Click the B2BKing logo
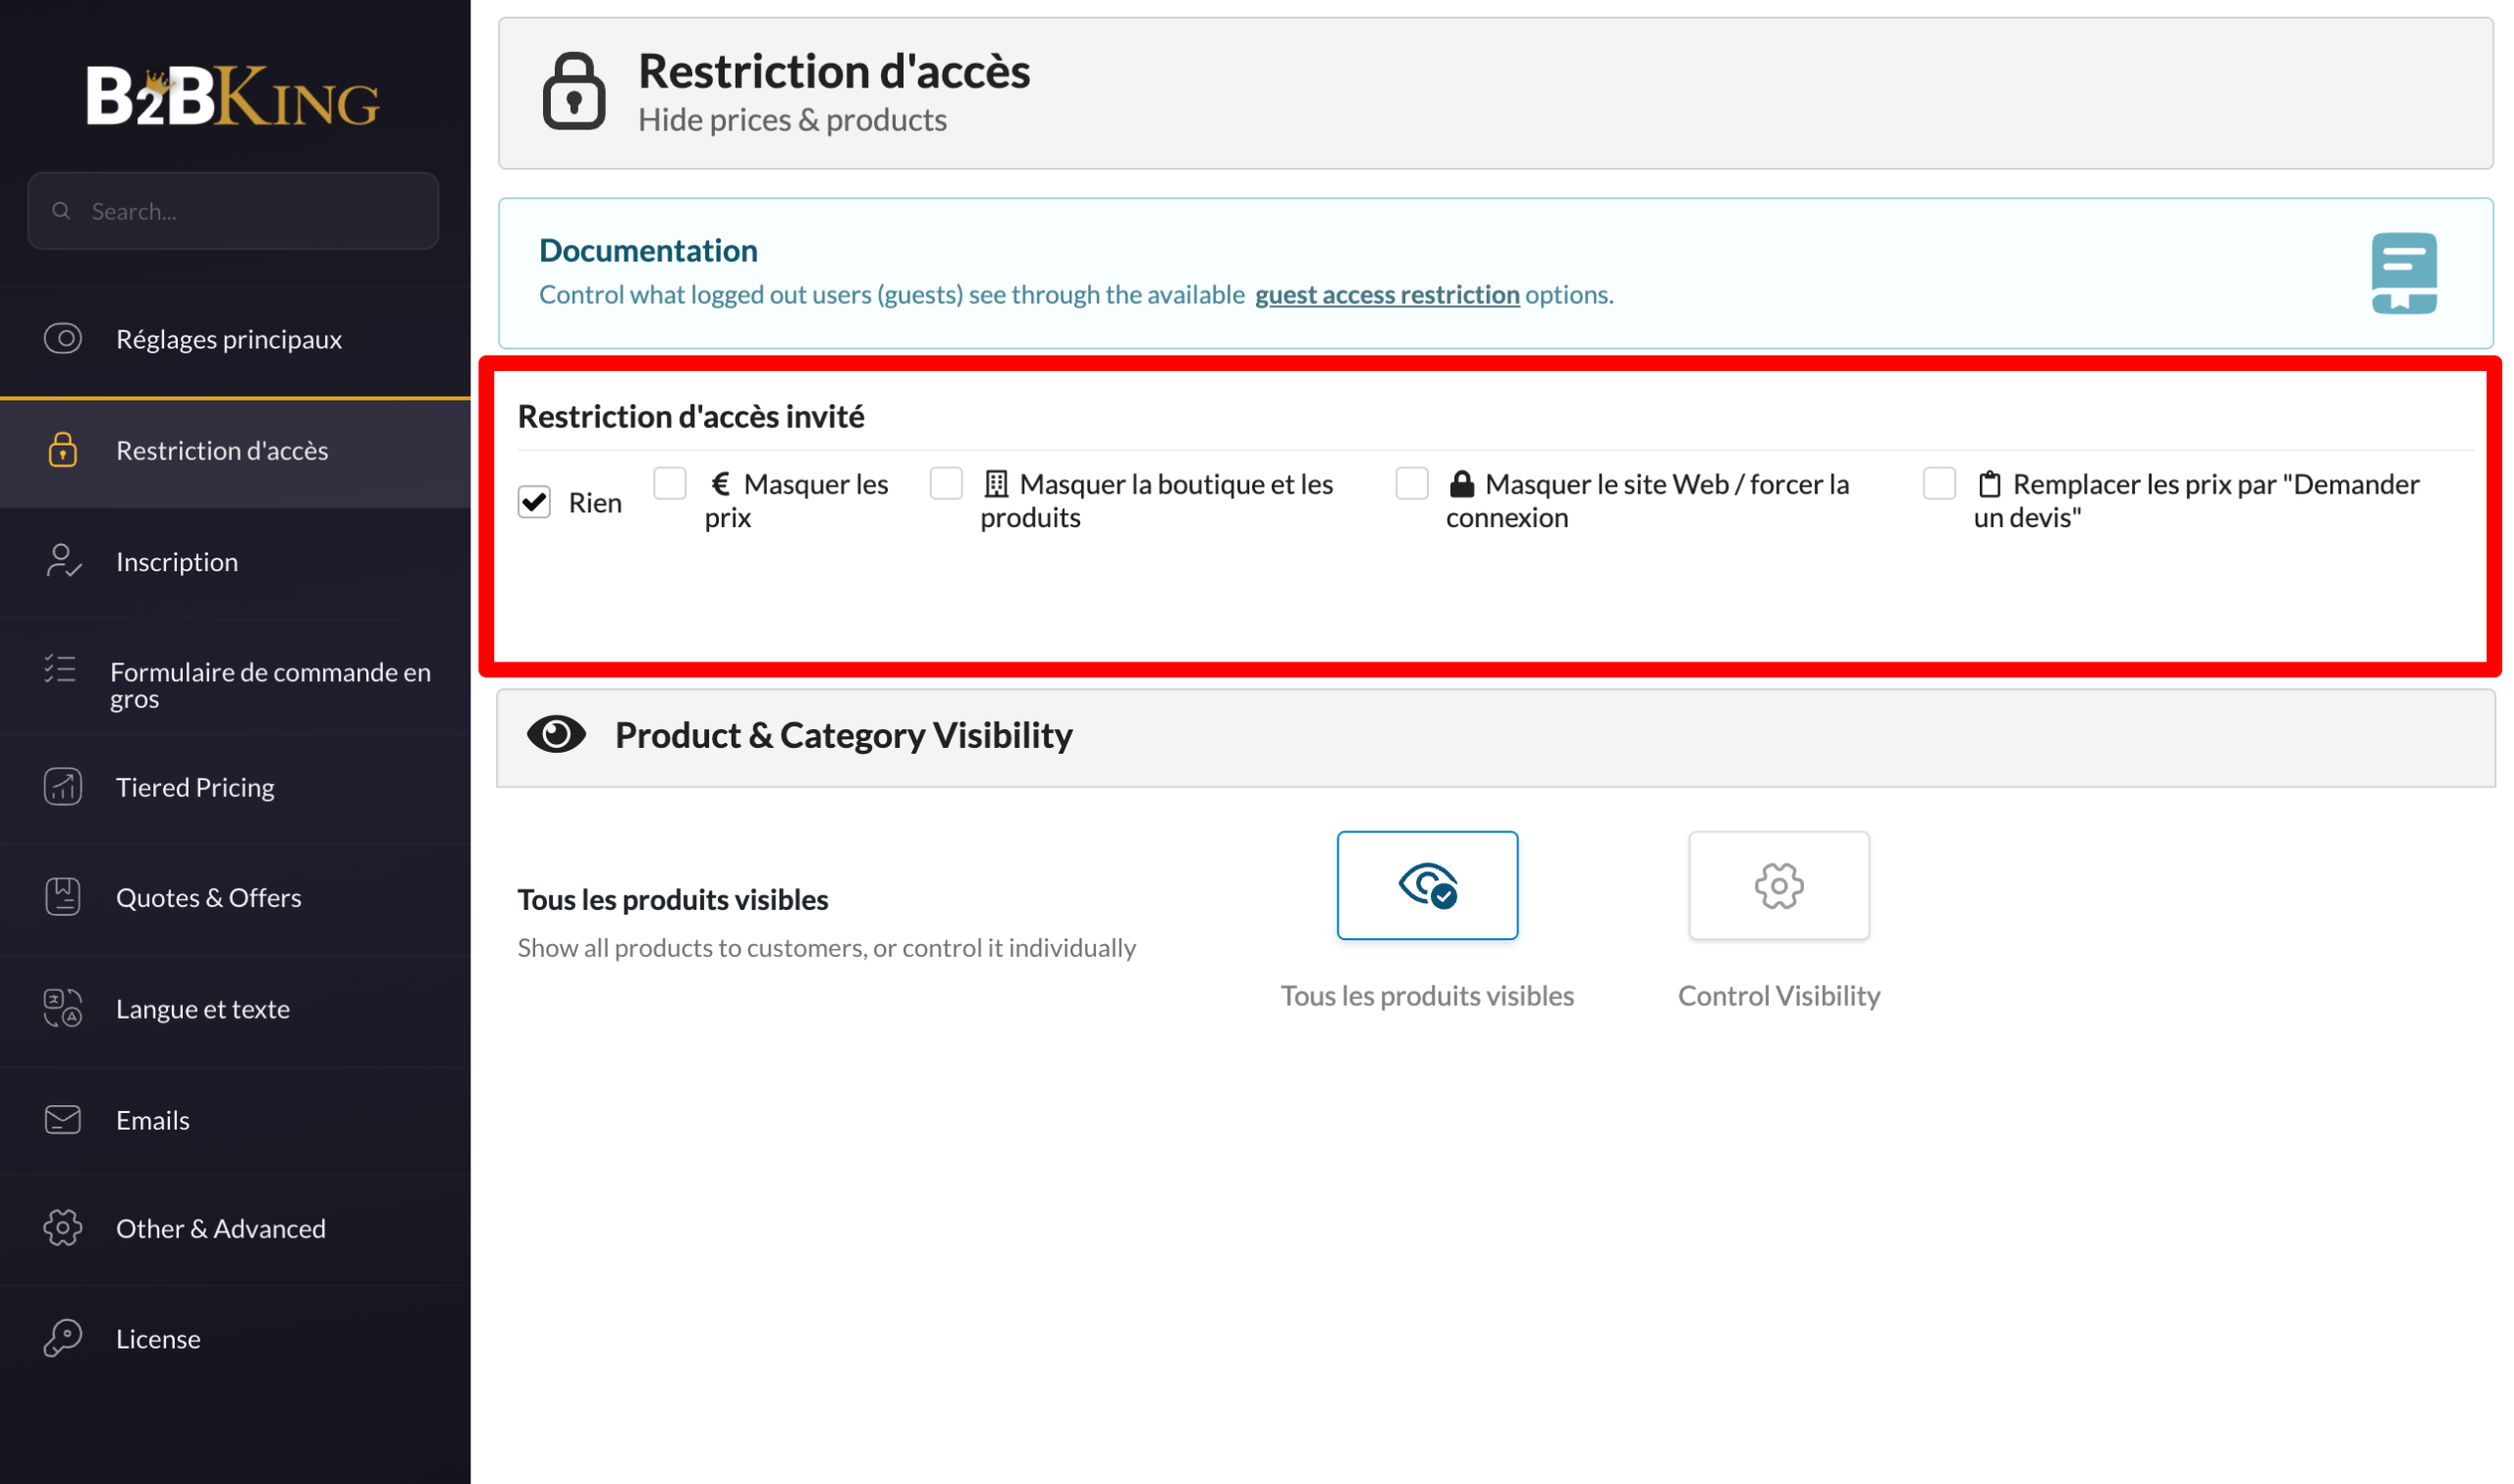 (233, 96)
